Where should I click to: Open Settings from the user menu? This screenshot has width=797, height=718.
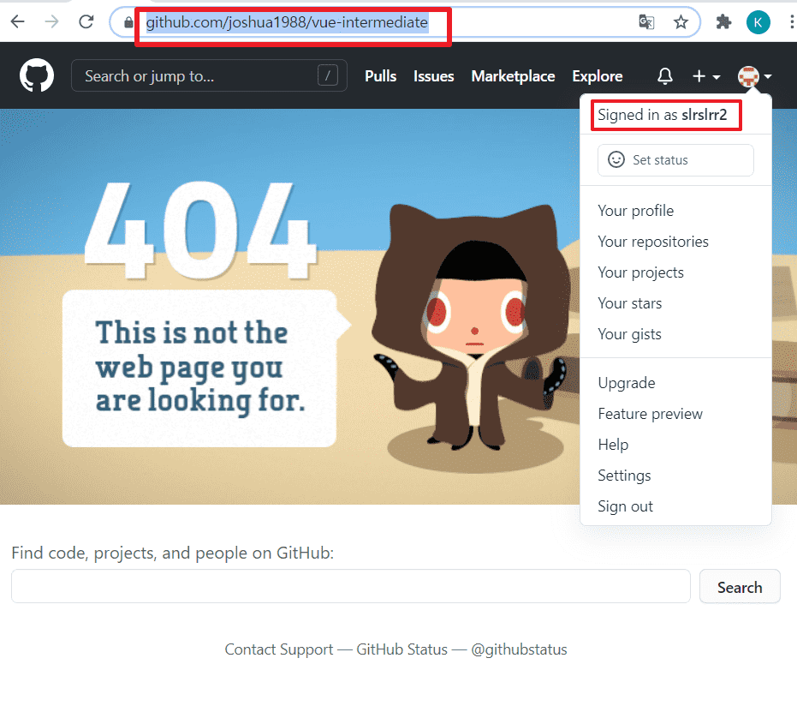[x=624, y=476]
